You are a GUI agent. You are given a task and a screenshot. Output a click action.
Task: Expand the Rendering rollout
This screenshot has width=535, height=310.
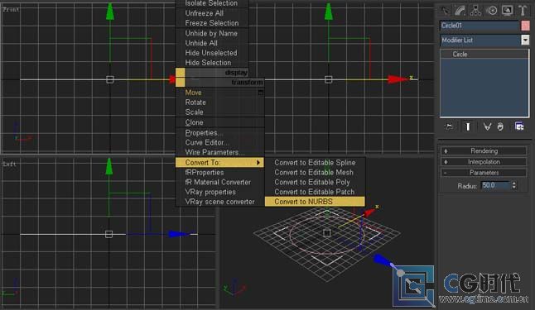point(484,151)
